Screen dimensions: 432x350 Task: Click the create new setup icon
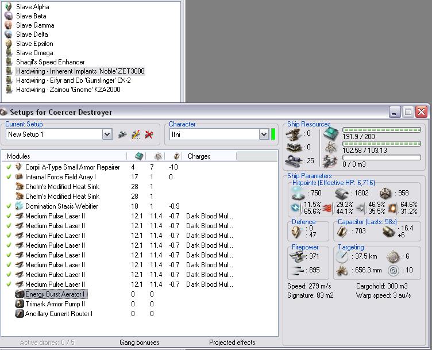[x=122, y=134]
